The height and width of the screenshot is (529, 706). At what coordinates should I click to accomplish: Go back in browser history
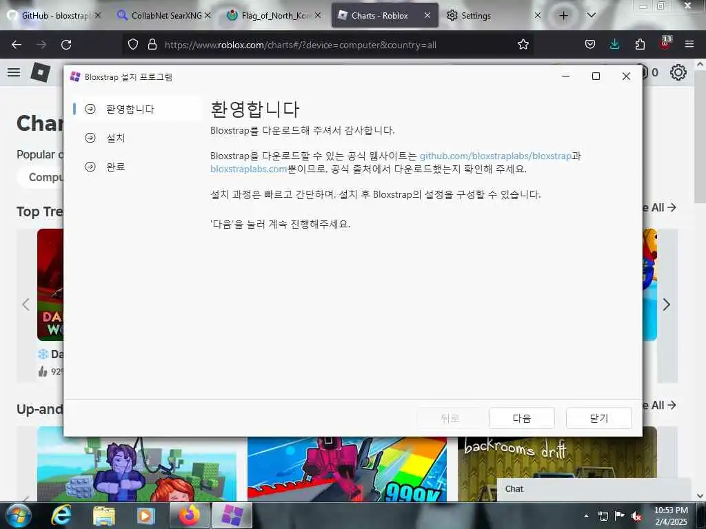coord(17,45)
